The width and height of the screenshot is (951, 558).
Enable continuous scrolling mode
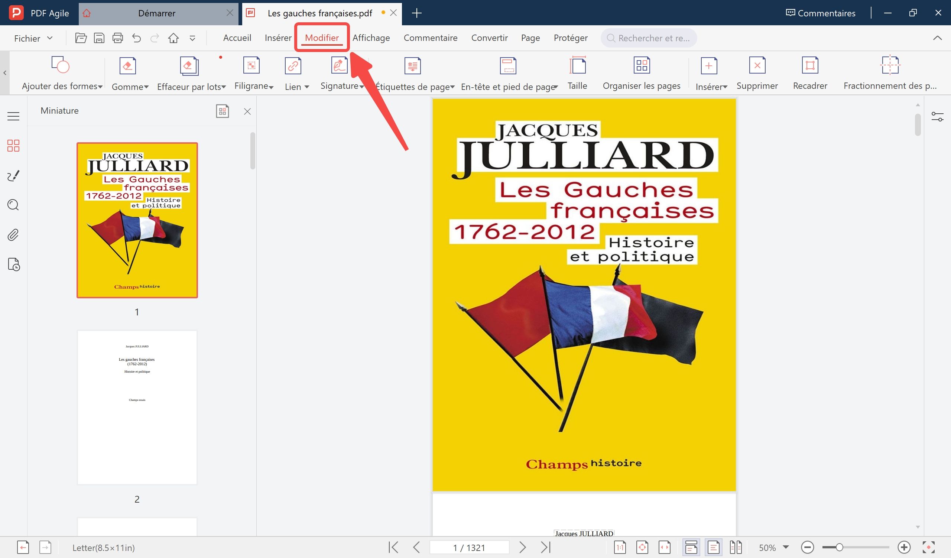click(x=691, y=547)
